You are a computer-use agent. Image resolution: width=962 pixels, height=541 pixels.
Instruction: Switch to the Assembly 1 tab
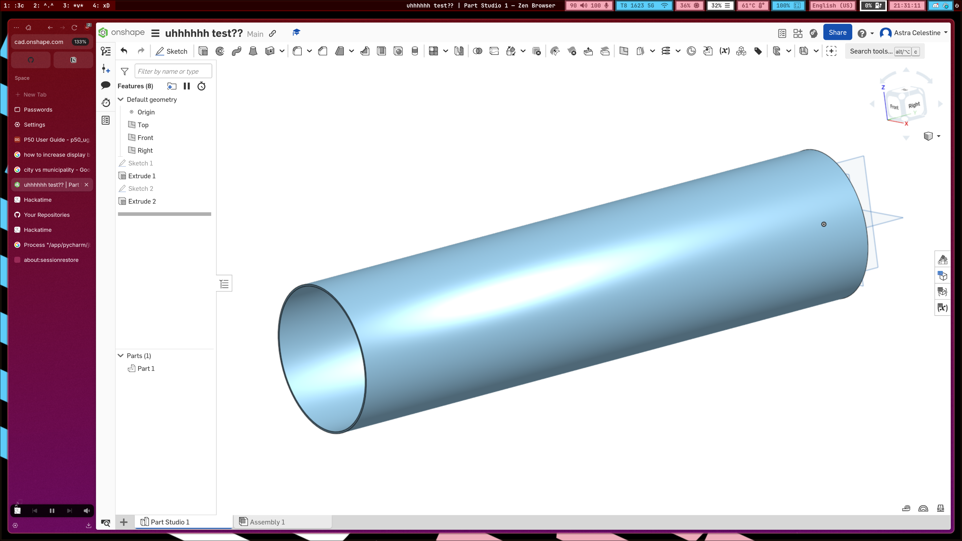(267, 522)
